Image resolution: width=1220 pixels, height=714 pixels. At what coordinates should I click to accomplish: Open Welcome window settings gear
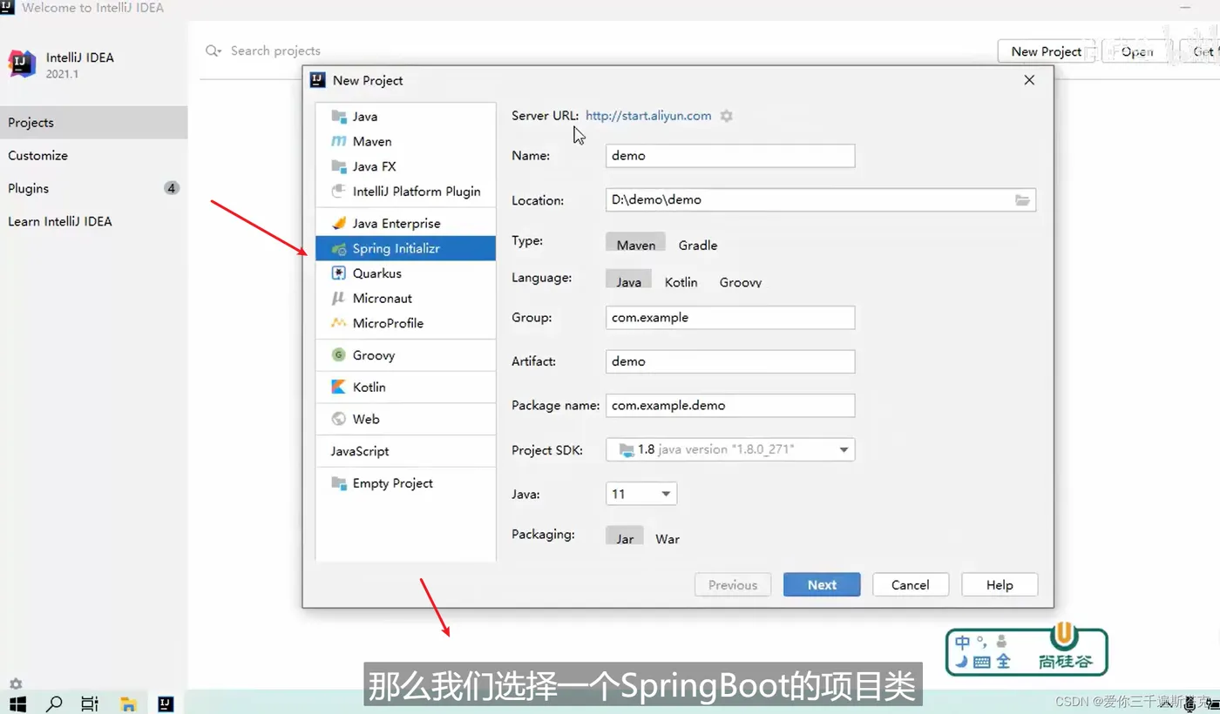tap(16, 684)
